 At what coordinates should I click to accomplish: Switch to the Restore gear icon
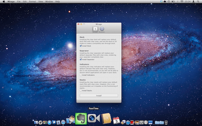102,30
